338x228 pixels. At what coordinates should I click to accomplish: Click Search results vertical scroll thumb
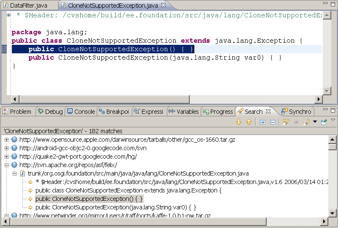pos(332,147)
